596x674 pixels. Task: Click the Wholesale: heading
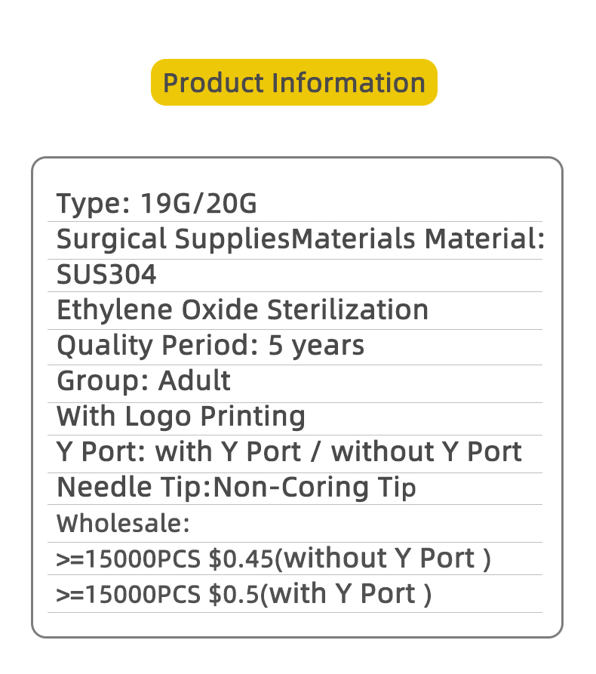(x=123, y=522)
